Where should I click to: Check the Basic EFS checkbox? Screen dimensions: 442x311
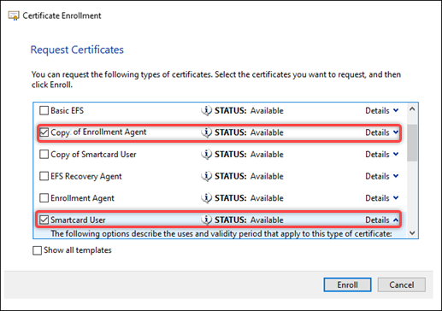(44, 110)
